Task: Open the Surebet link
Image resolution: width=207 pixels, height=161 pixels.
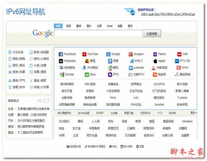Action: pyautogui.click(x=159, y=105)
